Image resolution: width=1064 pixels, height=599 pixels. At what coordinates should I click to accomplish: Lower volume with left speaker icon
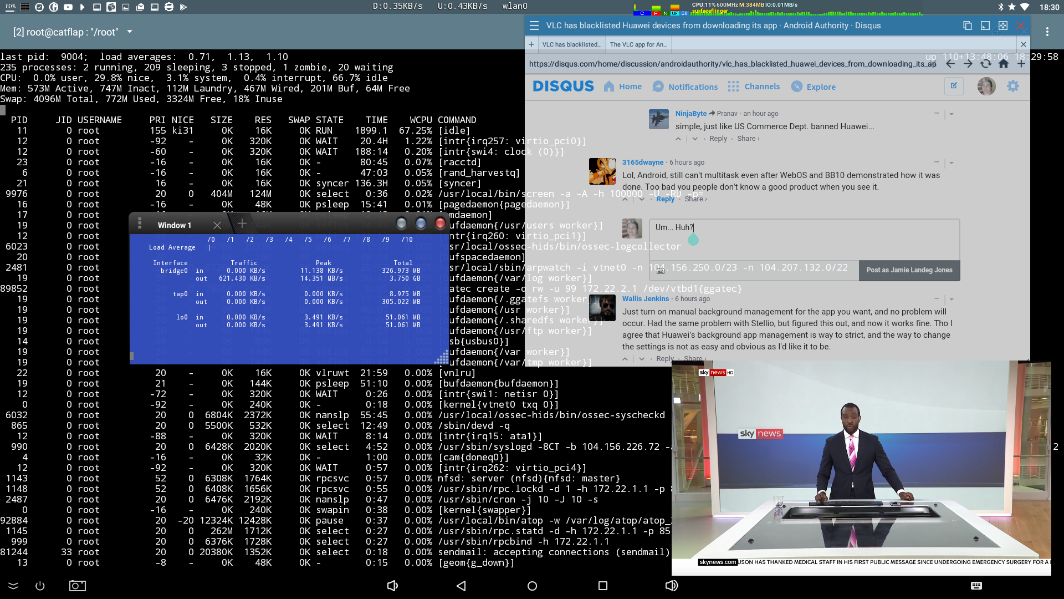coord(392,586)
